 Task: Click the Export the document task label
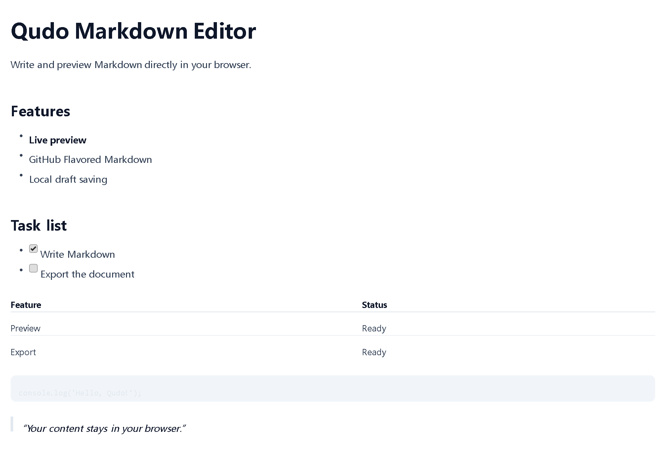87,274
